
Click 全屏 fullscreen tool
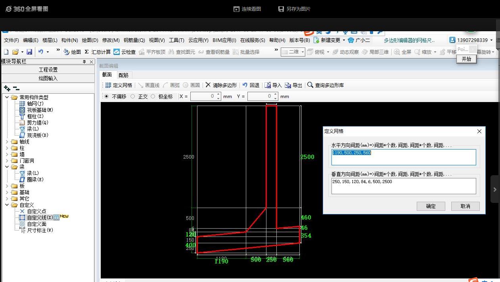pyautogui.click(x=402, y=52)
